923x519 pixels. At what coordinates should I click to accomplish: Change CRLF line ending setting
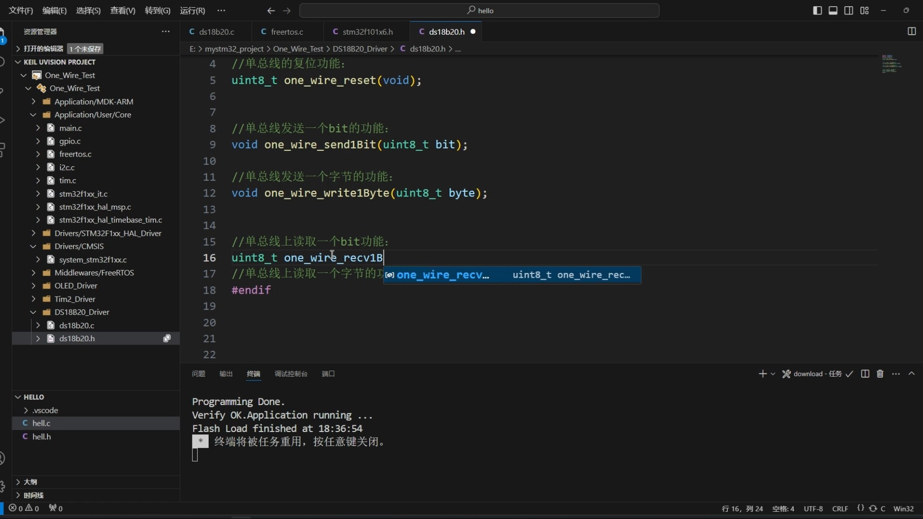coord(840,508)
